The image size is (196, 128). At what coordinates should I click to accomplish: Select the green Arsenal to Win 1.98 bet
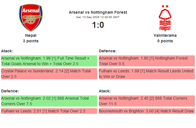[49, 61]
